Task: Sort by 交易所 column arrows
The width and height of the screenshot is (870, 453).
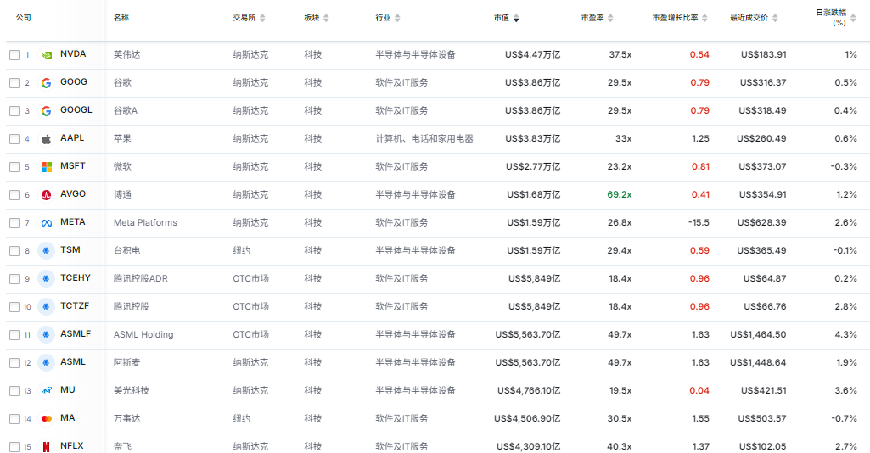Action: 262,19
